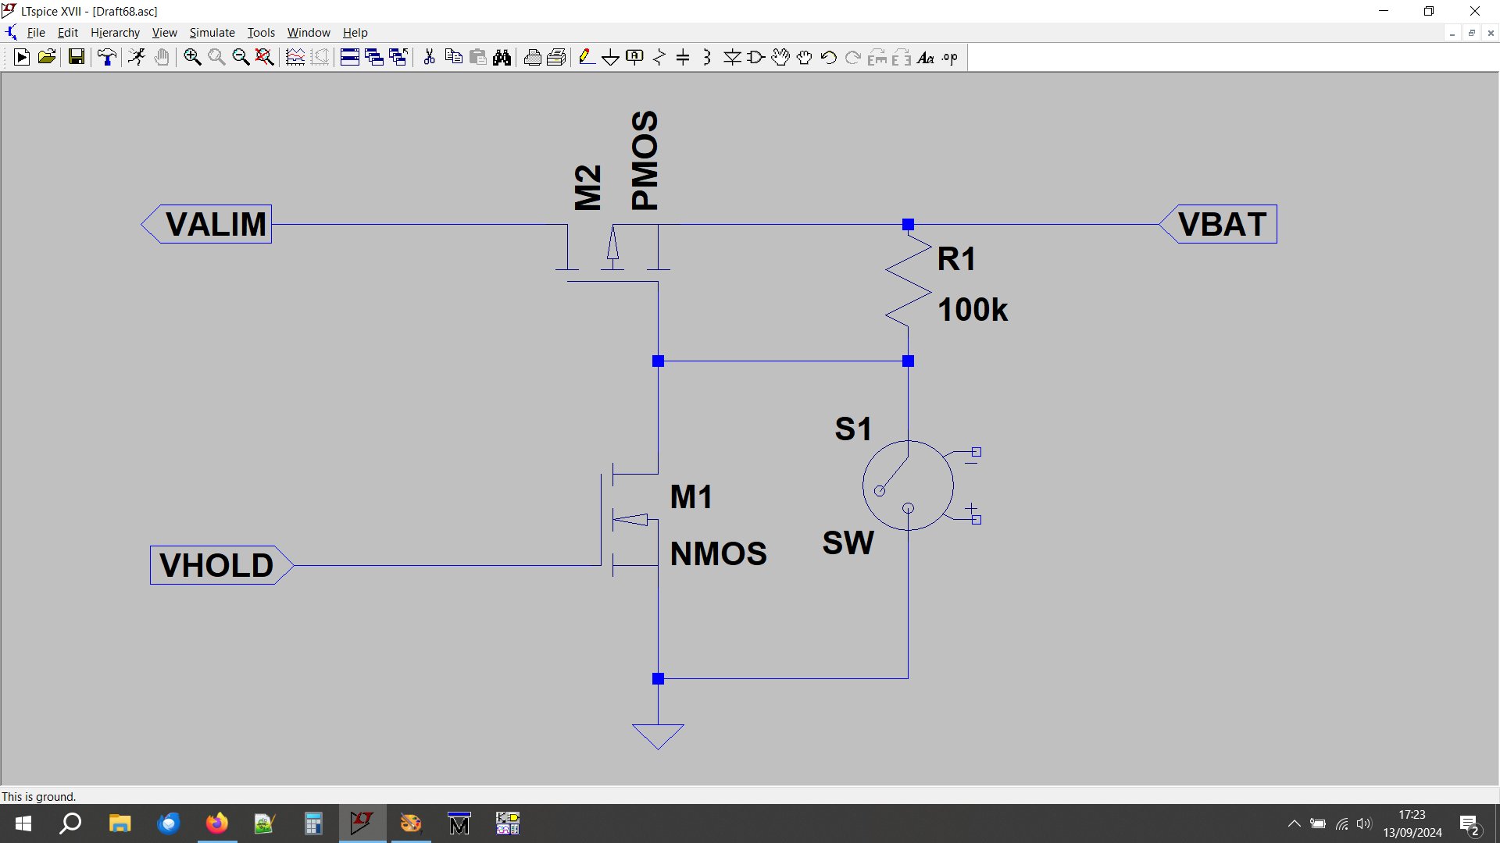
Task: Place a Ground symbol from toolbar
Action: (x=610, y=57)
